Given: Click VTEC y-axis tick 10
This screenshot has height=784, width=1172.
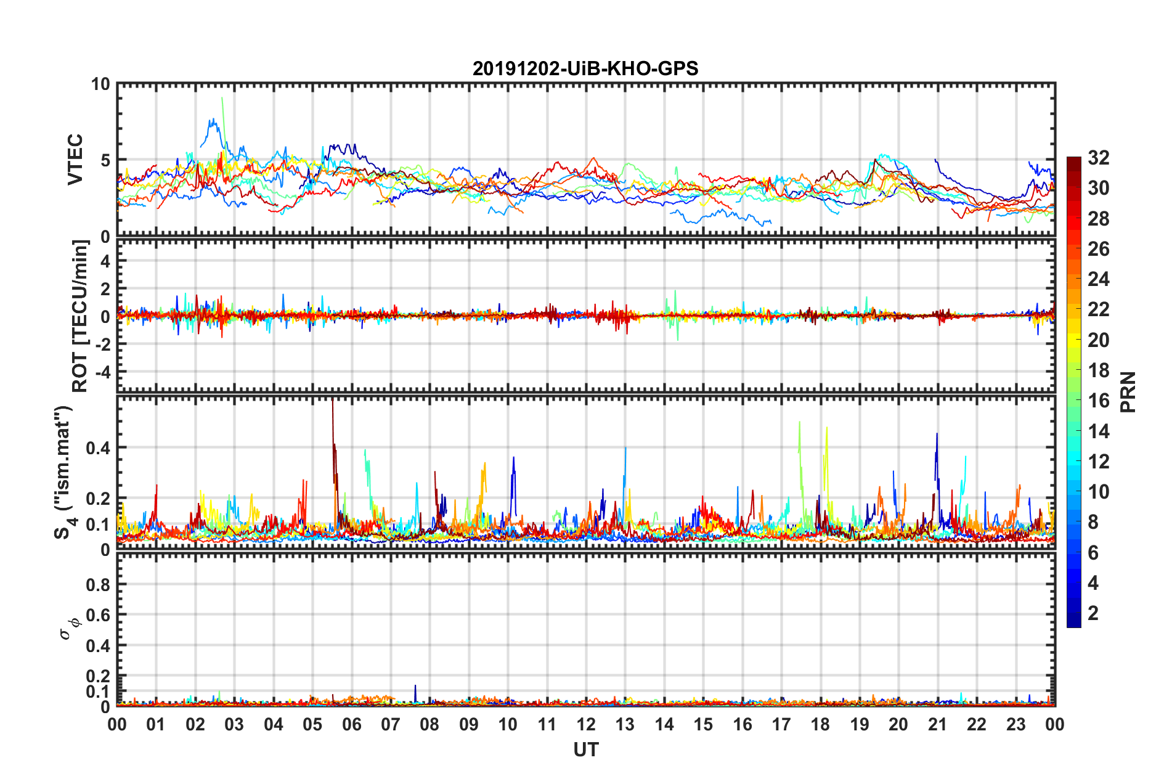Looking at the screenshot, I should click(100, 84).
